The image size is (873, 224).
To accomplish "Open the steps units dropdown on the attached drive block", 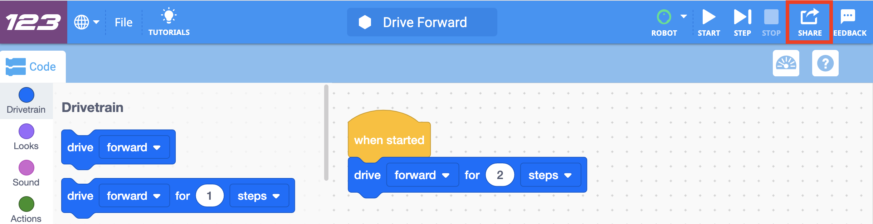I will pos(550,174).
